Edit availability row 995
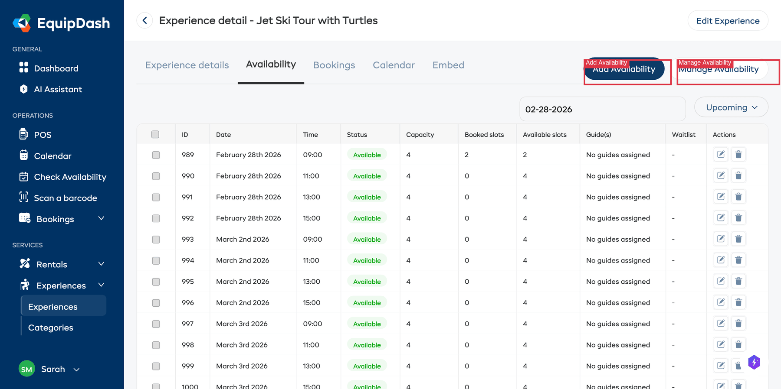 click(721, 282)
